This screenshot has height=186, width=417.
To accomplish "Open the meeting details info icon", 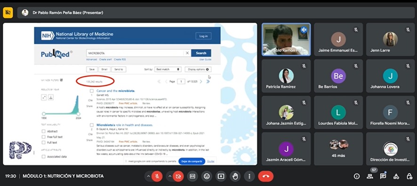I will click(357, 176).
